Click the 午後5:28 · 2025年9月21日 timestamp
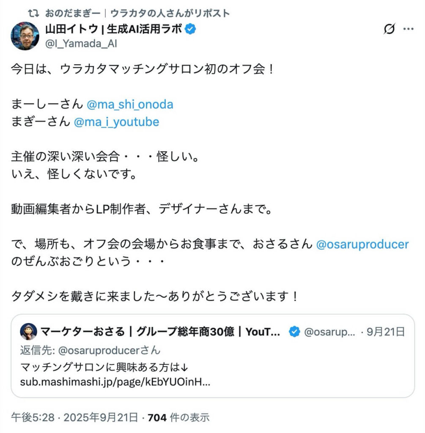Viewport: 425px width, 433px height. pos(74,418)
